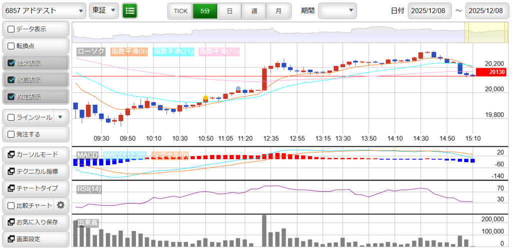
Task: Click the green list icon button
Action: [x=130, y=10]
